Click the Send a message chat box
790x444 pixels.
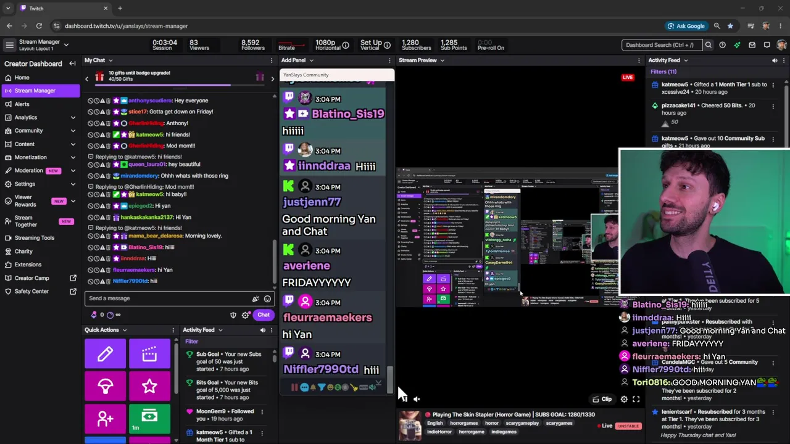pyautogui.click(x=179, y=298)
